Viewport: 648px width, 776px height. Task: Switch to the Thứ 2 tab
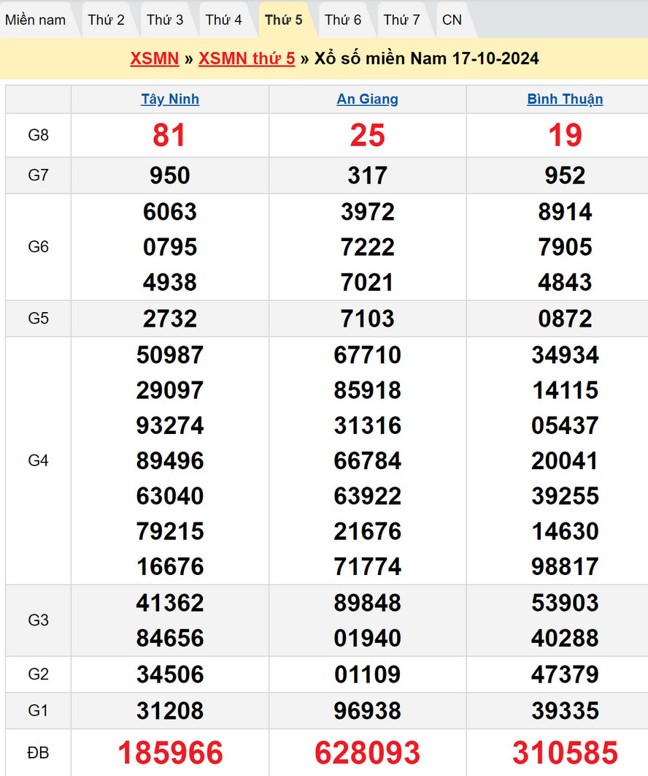click(x=107, y=20)
